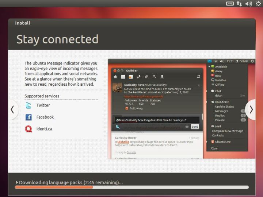Close the Curiosity Rover profile card
Image resolution: width=263 pixels, height=197 pixels.
(199, 85)
